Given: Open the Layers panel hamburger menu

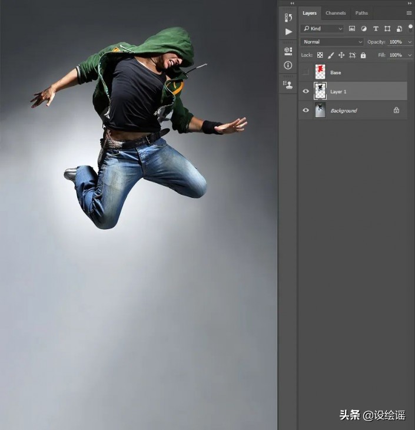Looking at the screenshot, I should tap(409, 13).
